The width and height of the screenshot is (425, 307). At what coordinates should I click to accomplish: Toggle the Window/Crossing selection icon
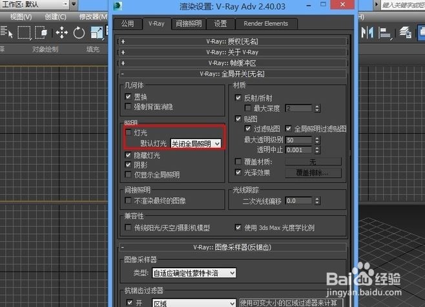pos(41,32)
